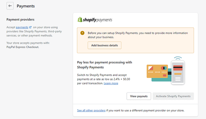Click the Payment providers heading
The image size is (206, 119).
20,19
